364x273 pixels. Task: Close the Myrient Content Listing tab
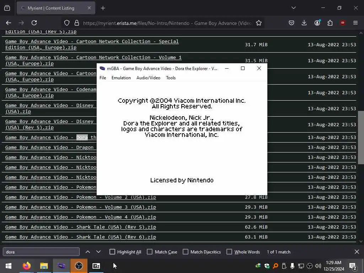(89, 8)
